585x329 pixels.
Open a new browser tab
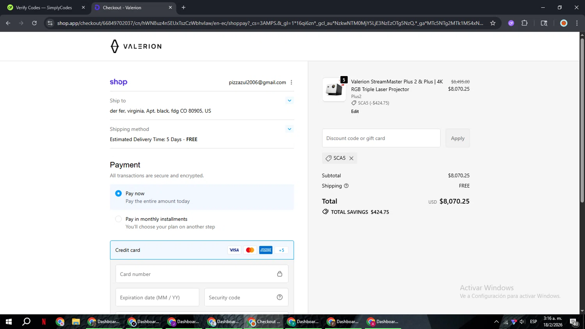pyautogui.click(x=183, y=7)
